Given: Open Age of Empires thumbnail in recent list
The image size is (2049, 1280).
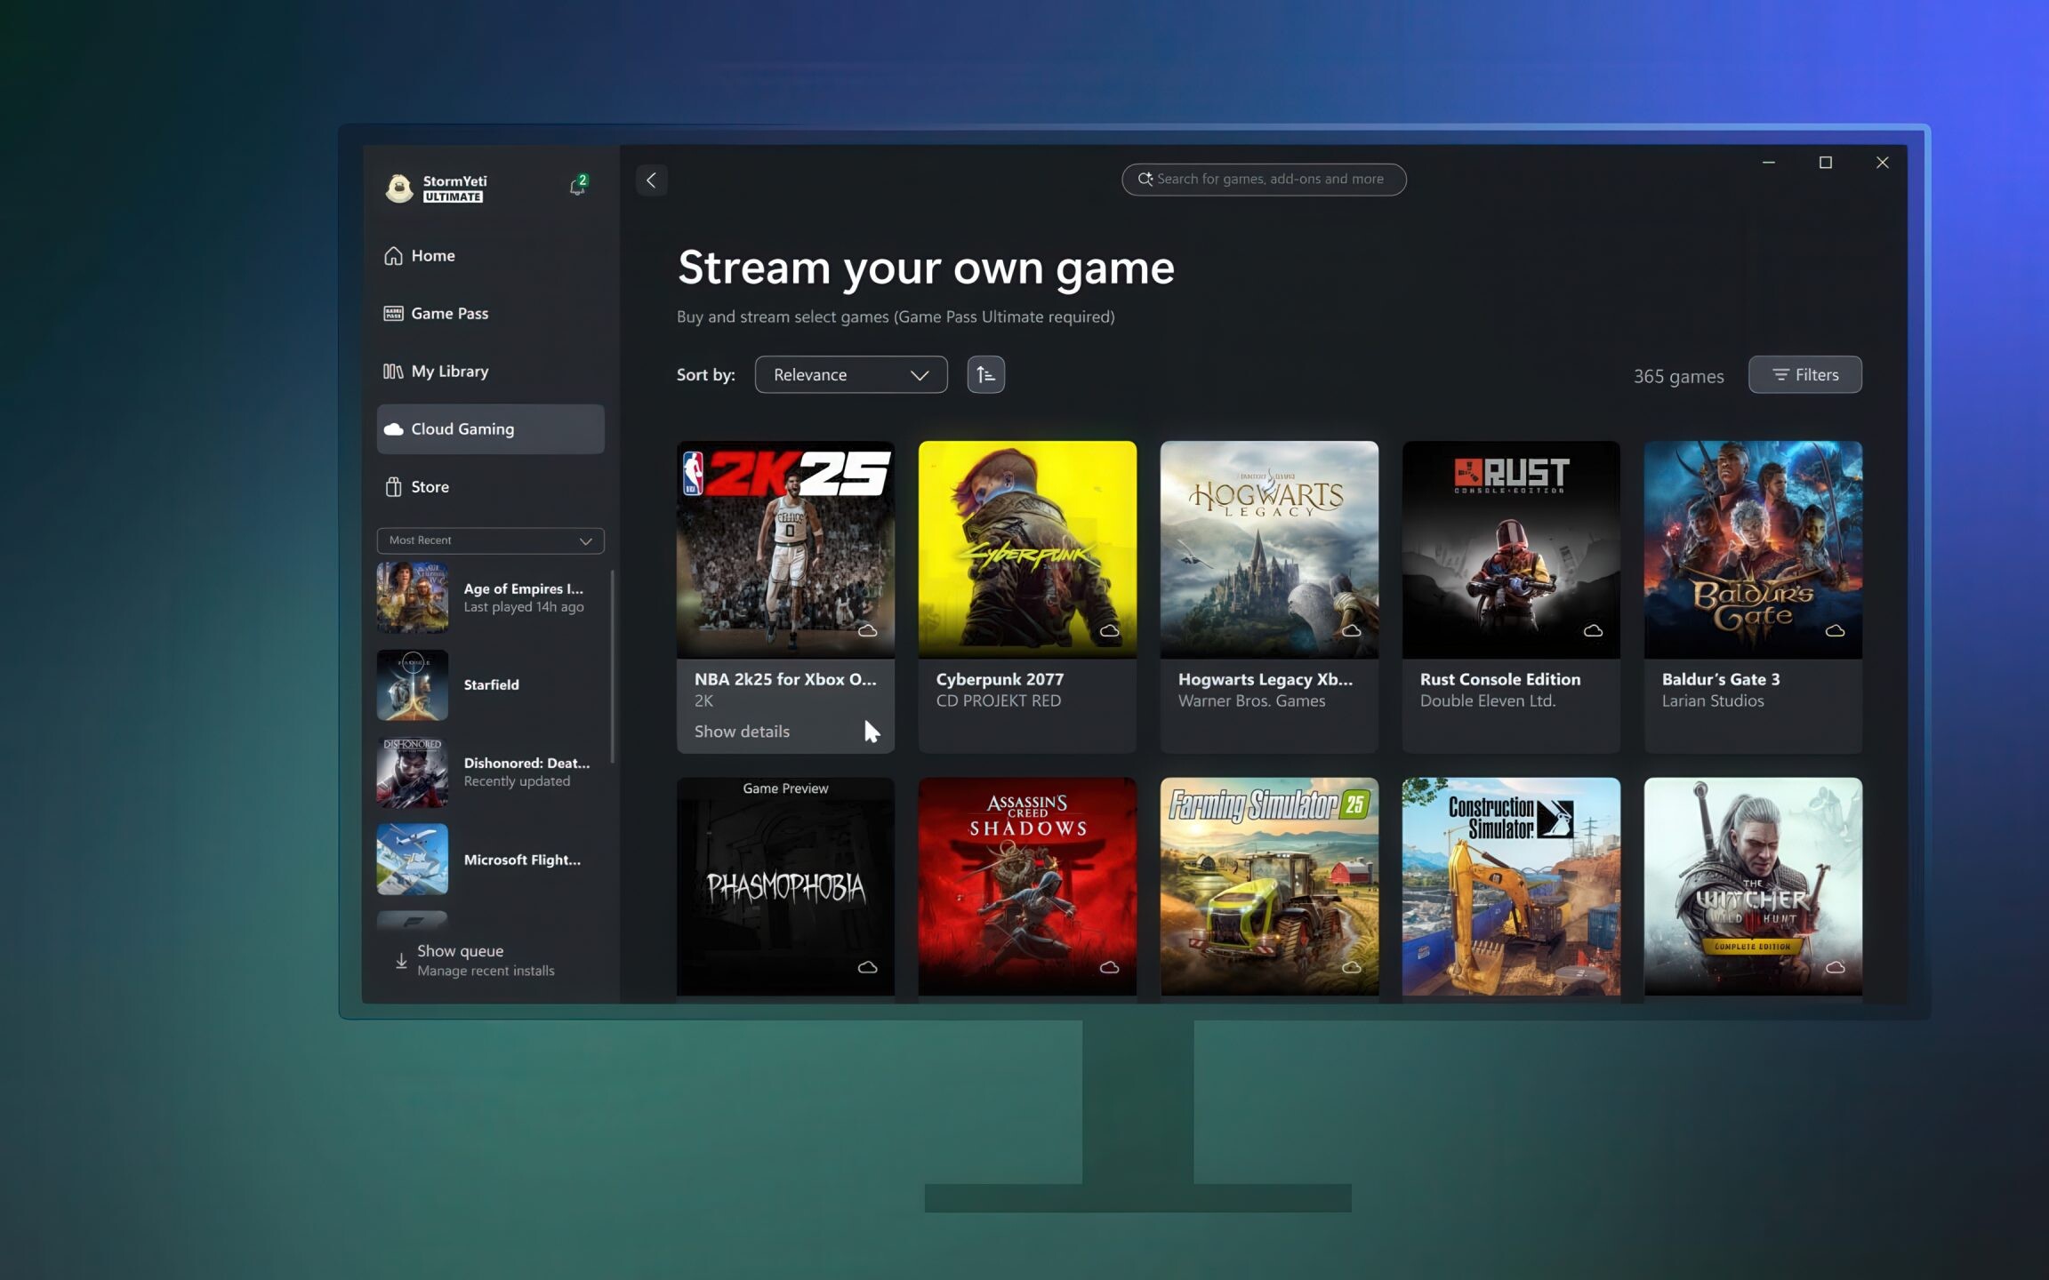Looking at the screenshot, I should click(412, 597).
